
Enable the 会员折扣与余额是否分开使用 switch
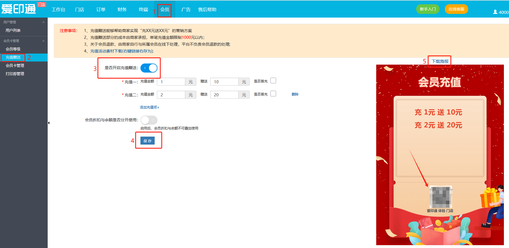[149, 120]
